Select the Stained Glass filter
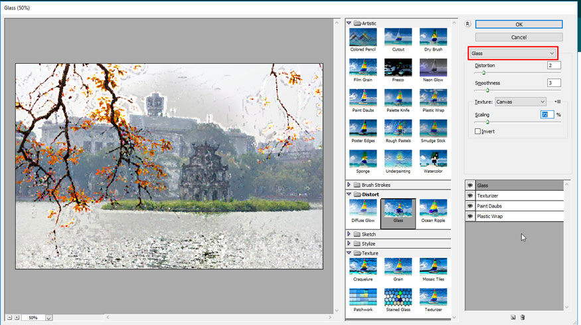This screenshot has height=325, width=581. click(x=398, y=298)
